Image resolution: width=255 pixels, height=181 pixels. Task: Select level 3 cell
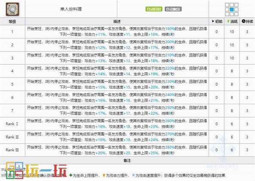[x=12, y=58]
